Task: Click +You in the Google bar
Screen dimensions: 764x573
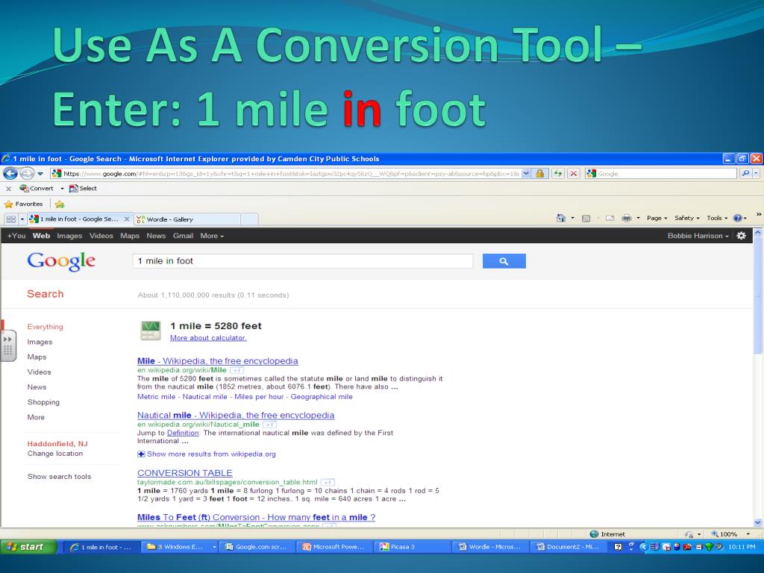Action: click(16, 236)
